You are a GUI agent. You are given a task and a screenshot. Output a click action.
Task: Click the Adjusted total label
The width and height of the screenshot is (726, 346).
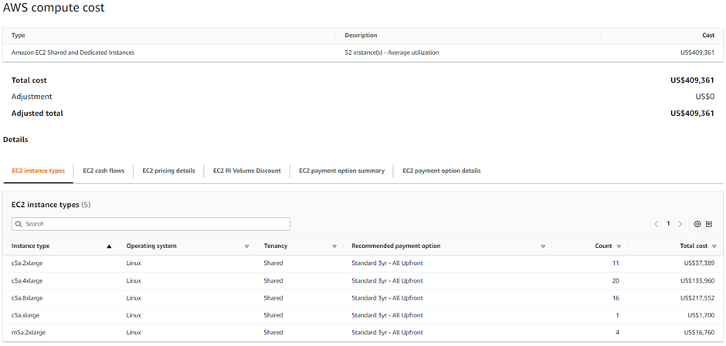click(x=37, y=114)
